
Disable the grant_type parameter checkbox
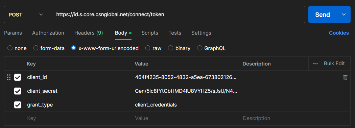point(18,105)
